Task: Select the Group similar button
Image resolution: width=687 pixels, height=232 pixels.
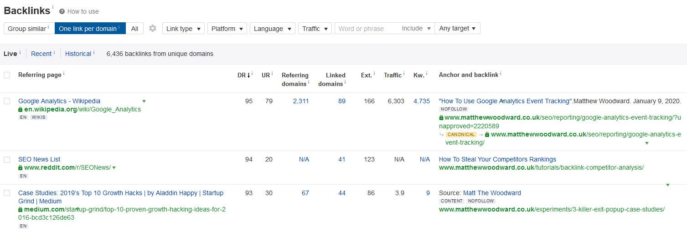Action: pyautogui.click(x=27, y=28)
